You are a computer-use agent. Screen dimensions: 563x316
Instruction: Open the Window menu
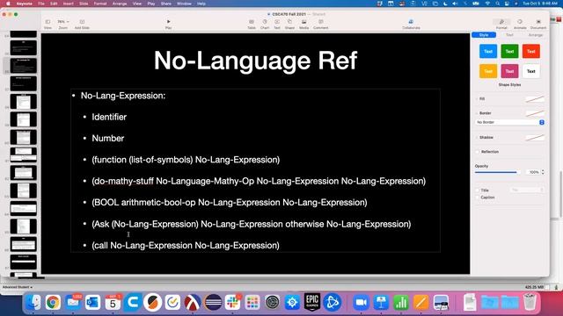point(184,4)
